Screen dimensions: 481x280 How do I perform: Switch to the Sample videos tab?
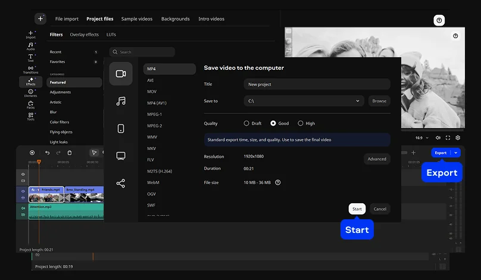pyautogui.click(x=137, y=19)
